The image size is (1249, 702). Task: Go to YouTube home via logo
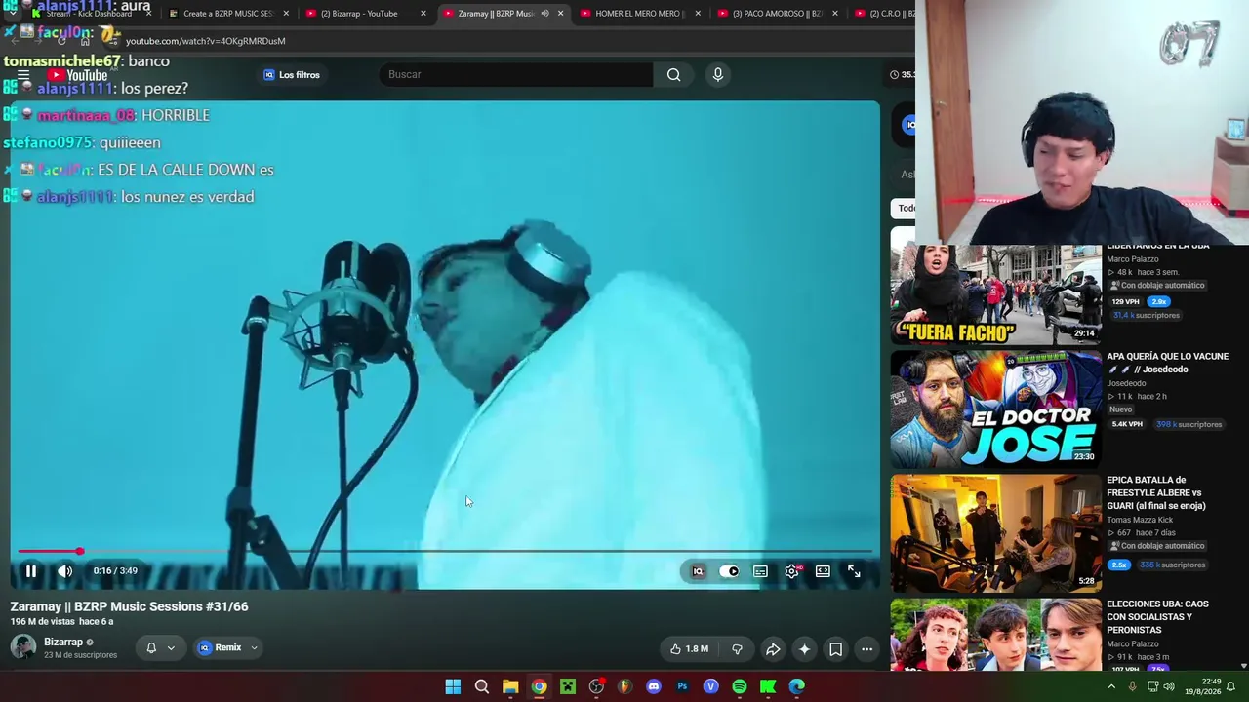pos(77,75)
